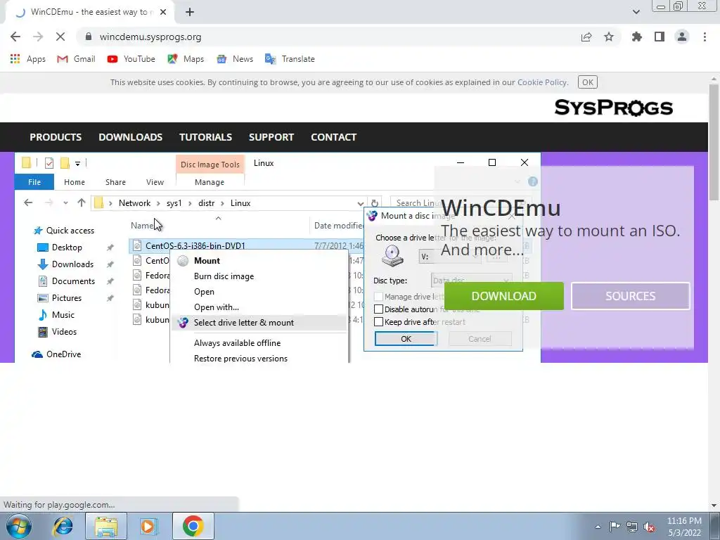
Task: Click the wincdemu.sysprogs.org address bar
Action: coord(321,37)
